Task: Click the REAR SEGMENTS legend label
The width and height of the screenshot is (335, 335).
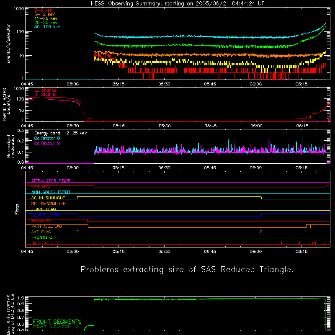Action: [x=56, y=326]
